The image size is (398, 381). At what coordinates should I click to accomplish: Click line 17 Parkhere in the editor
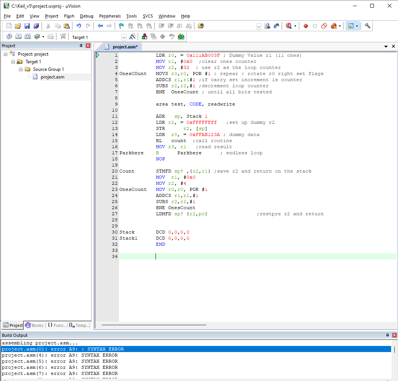coord(131,152)
